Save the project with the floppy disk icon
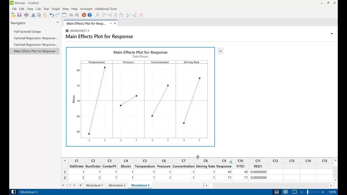347x195 pixels. [x=19, y=15]
